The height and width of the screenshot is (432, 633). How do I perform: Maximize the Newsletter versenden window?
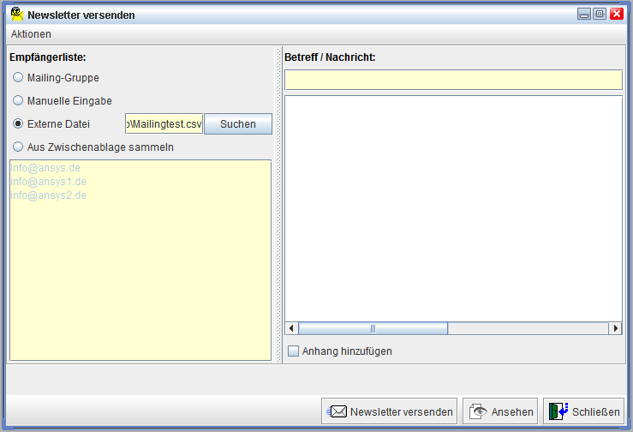(x=600, y=15)
